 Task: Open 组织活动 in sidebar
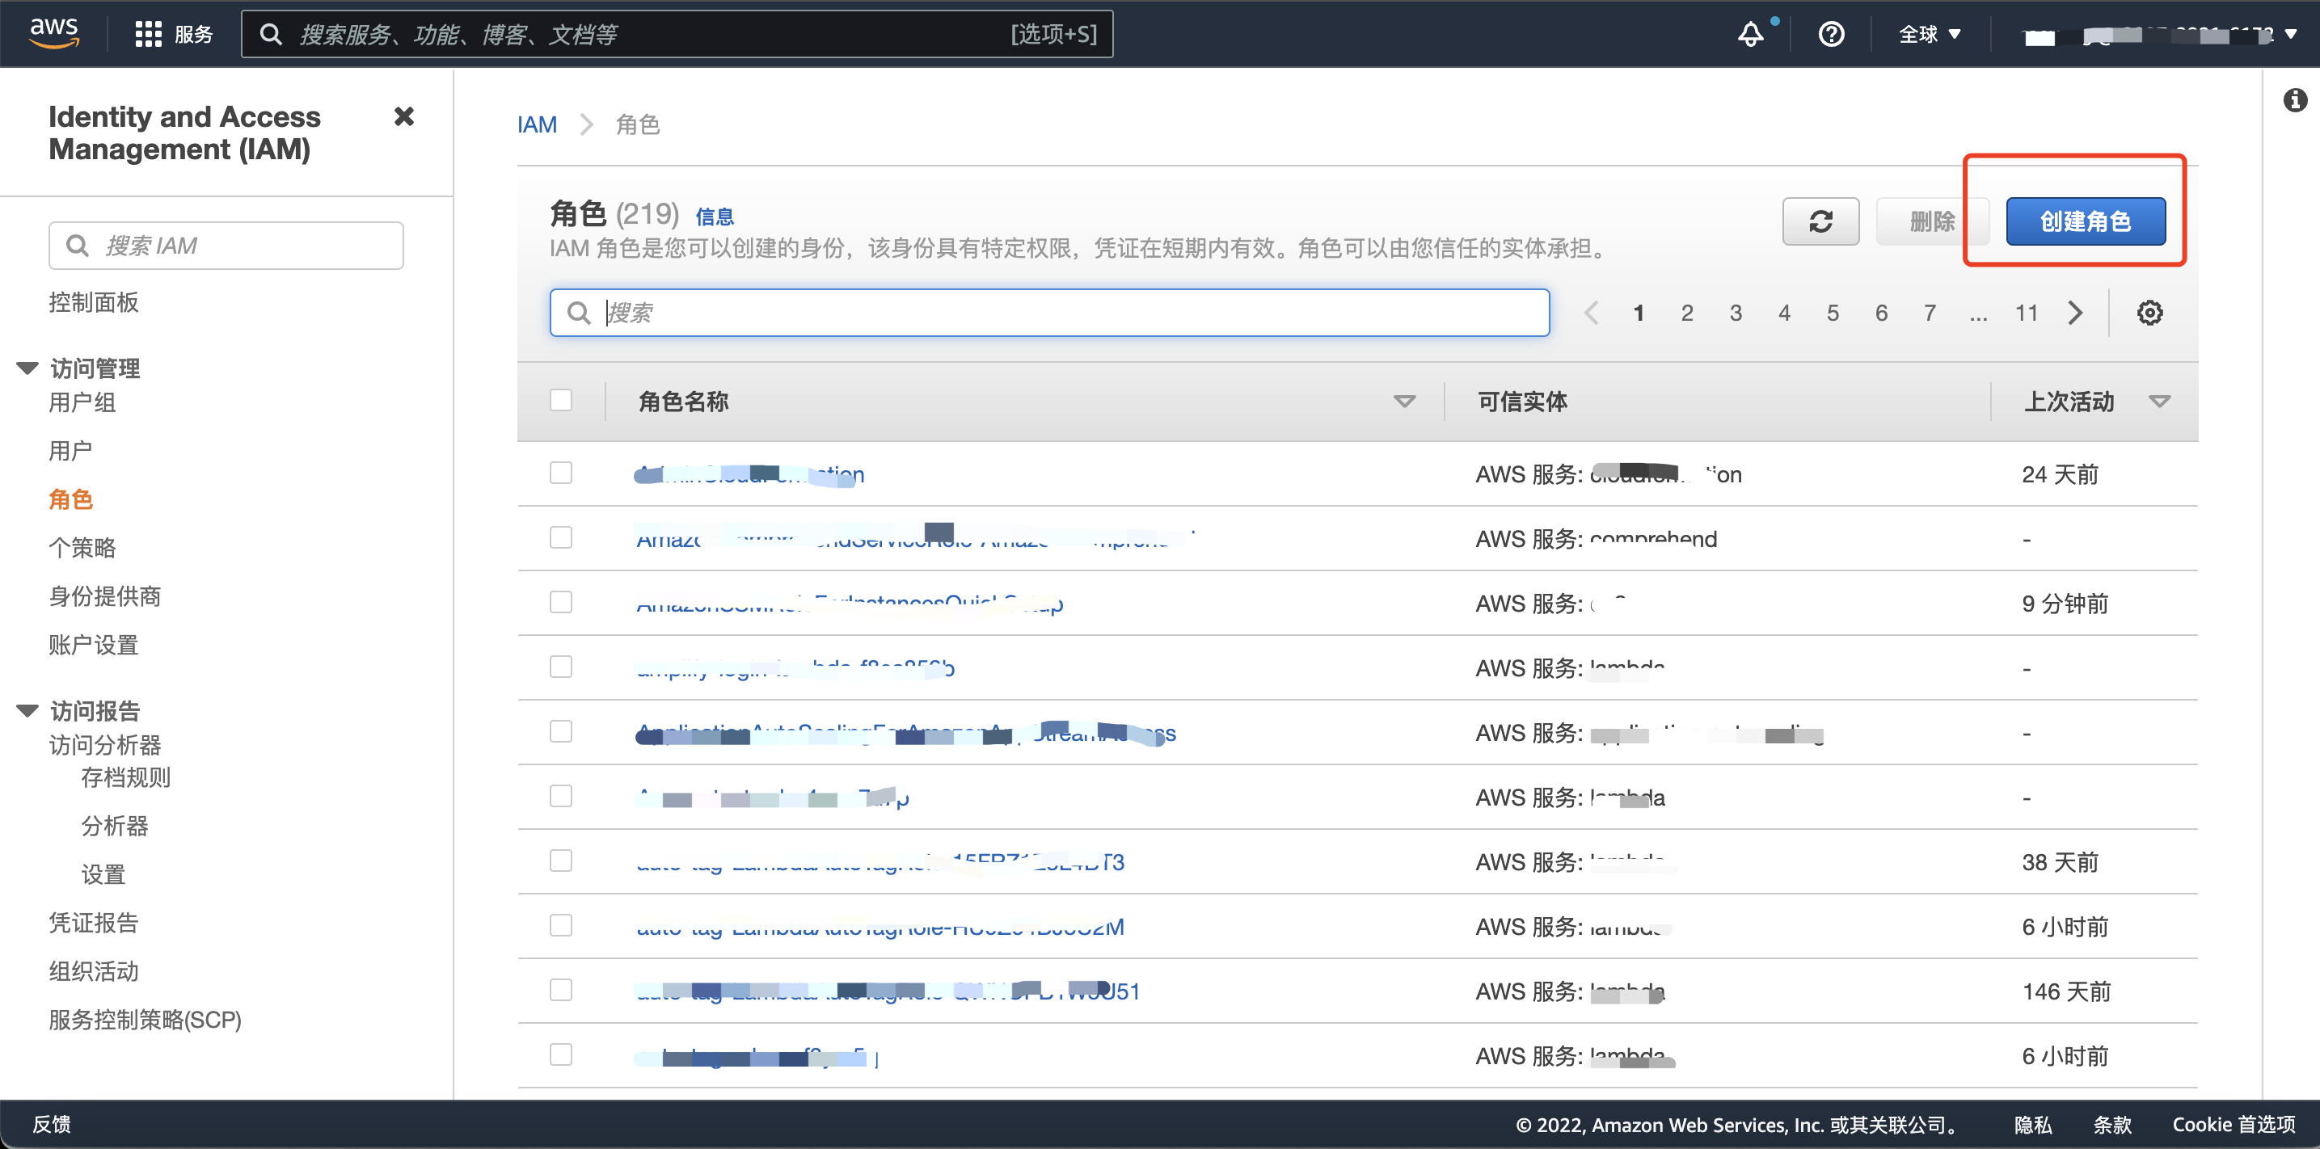(x=94, y=971)
